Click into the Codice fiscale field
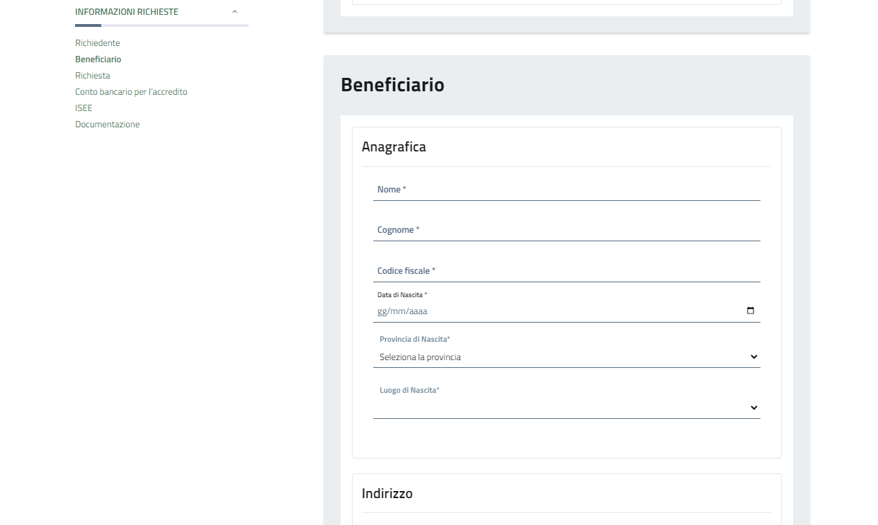This screenshot has width=878, height=525. pos(566,271)
